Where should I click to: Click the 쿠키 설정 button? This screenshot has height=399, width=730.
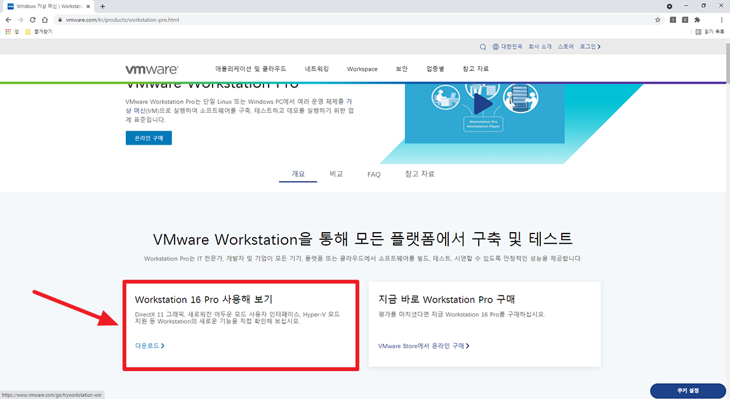point(687,391)
